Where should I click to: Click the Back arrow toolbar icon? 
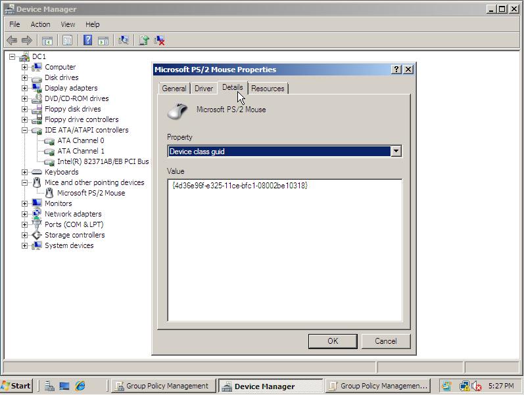12,41
